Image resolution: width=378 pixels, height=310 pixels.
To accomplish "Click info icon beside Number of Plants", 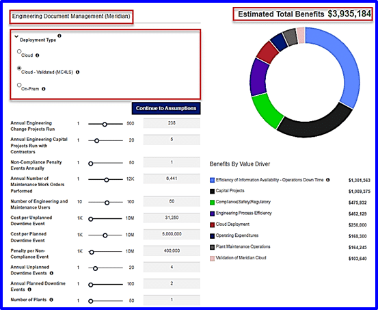I will click(51, 300).
